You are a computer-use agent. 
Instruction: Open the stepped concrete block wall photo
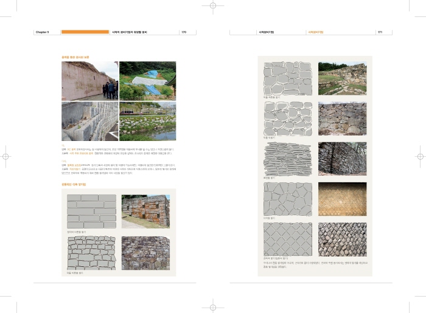(90, 121)
